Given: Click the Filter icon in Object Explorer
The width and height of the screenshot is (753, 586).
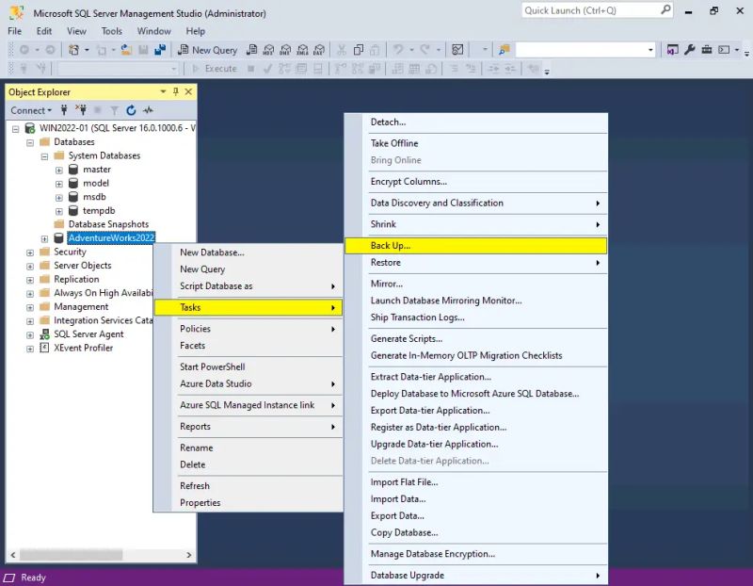Looking at the screenshot, I should (113, 110).
